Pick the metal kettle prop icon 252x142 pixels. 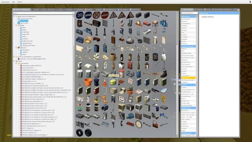point(130,40)
